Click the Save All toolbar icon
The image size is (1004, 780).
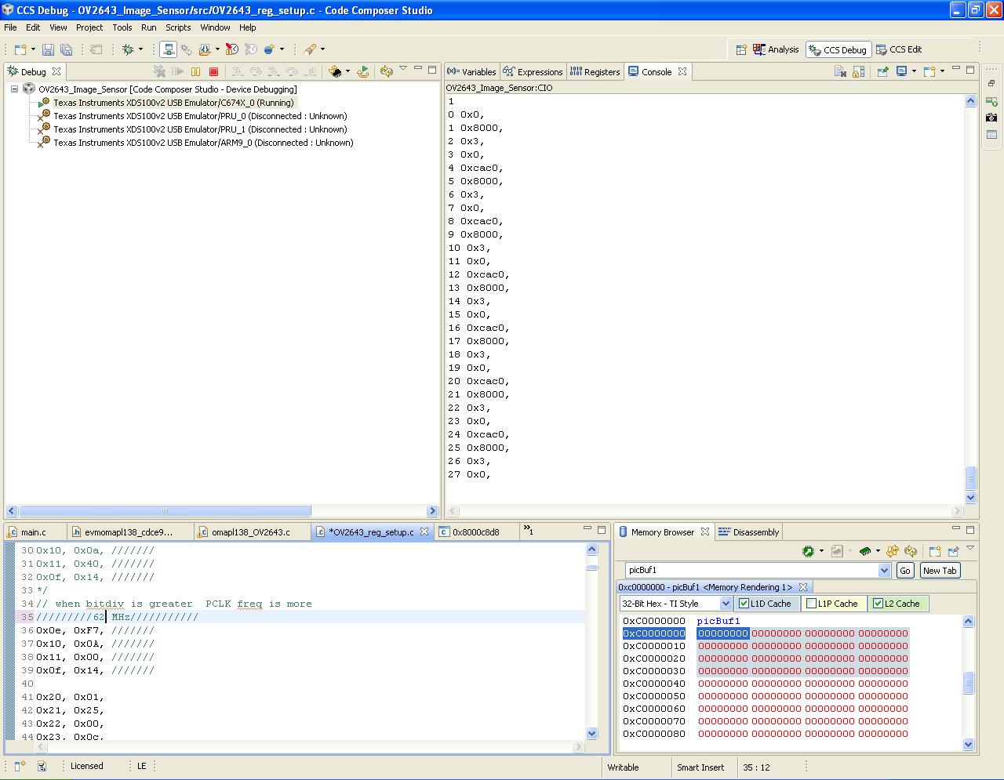[x=67, y=49]
